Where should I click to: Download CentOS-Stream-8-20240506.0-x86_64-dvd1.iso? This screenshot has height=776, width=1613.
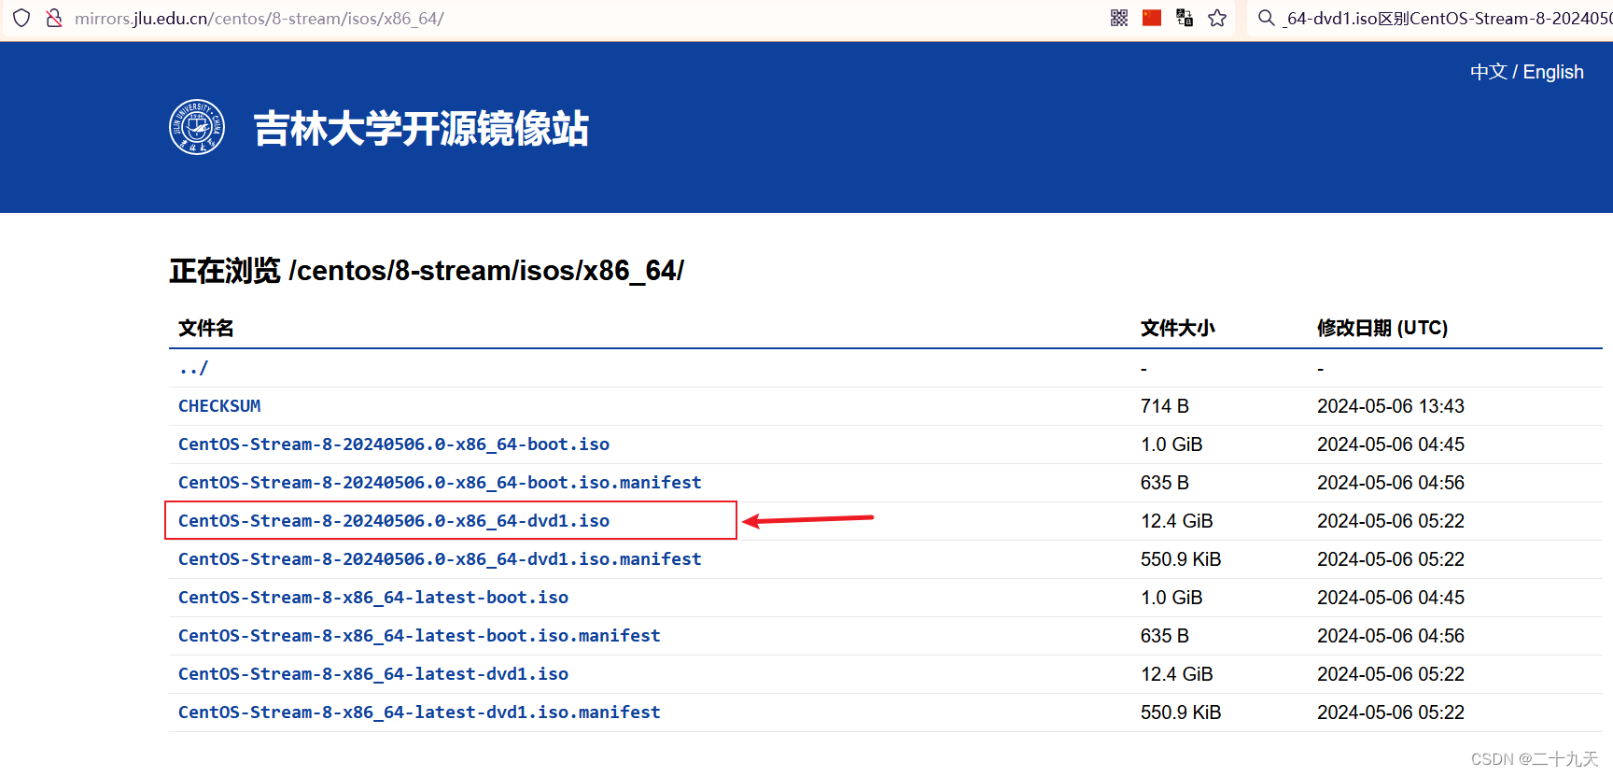point(394,521)
